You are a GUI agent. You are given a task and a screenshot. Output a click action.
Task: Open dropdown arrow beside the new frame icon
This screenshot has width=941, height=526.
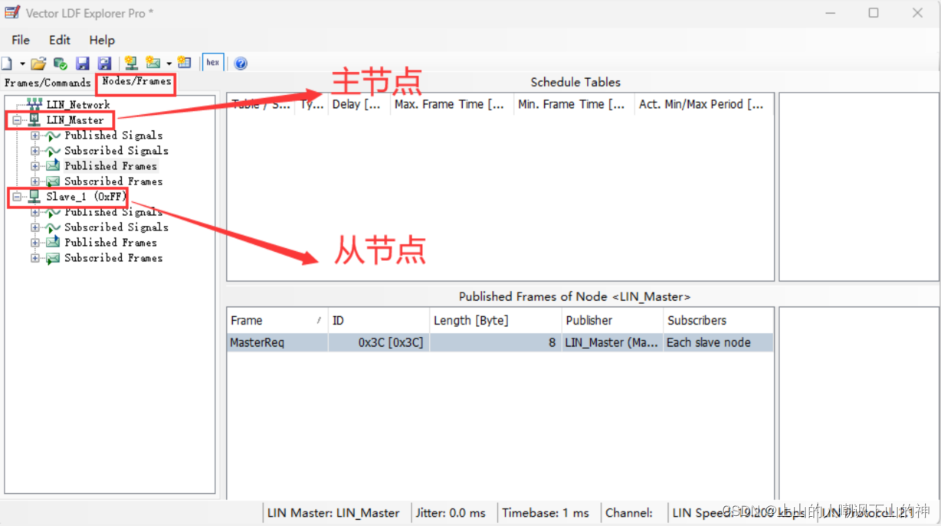pos(169,64)
